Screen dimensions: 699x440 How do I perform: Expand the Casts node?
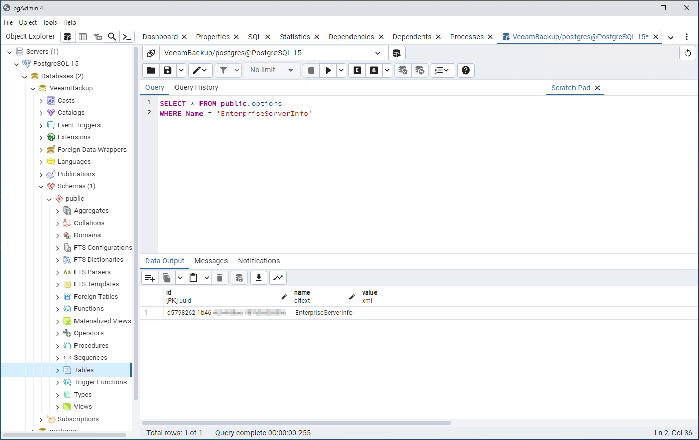[x=41, y=101]
